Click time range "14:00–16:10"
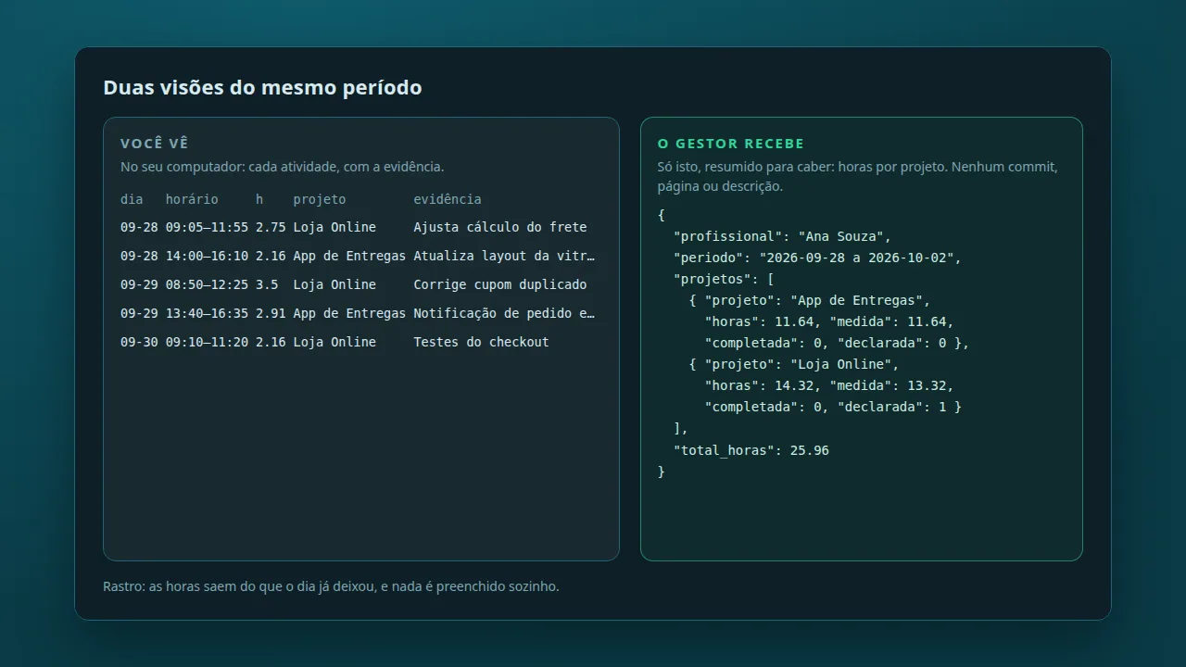The height and width of the screenshot is (667, 1186). click(x=207, y=256)
